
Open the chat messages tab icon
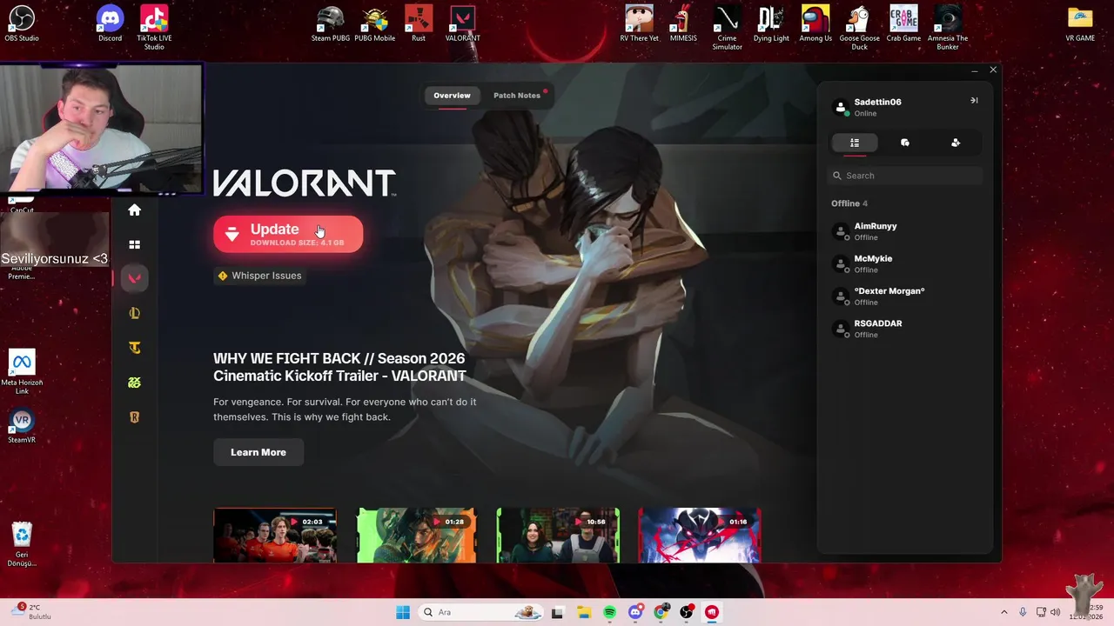[905, 143]
